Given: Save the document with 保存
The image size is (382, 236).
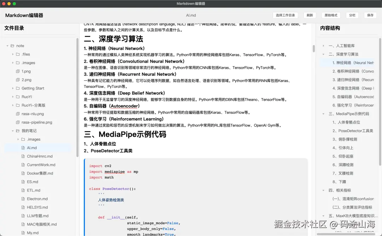Looking at the screenshot, I should pos(370,15).
